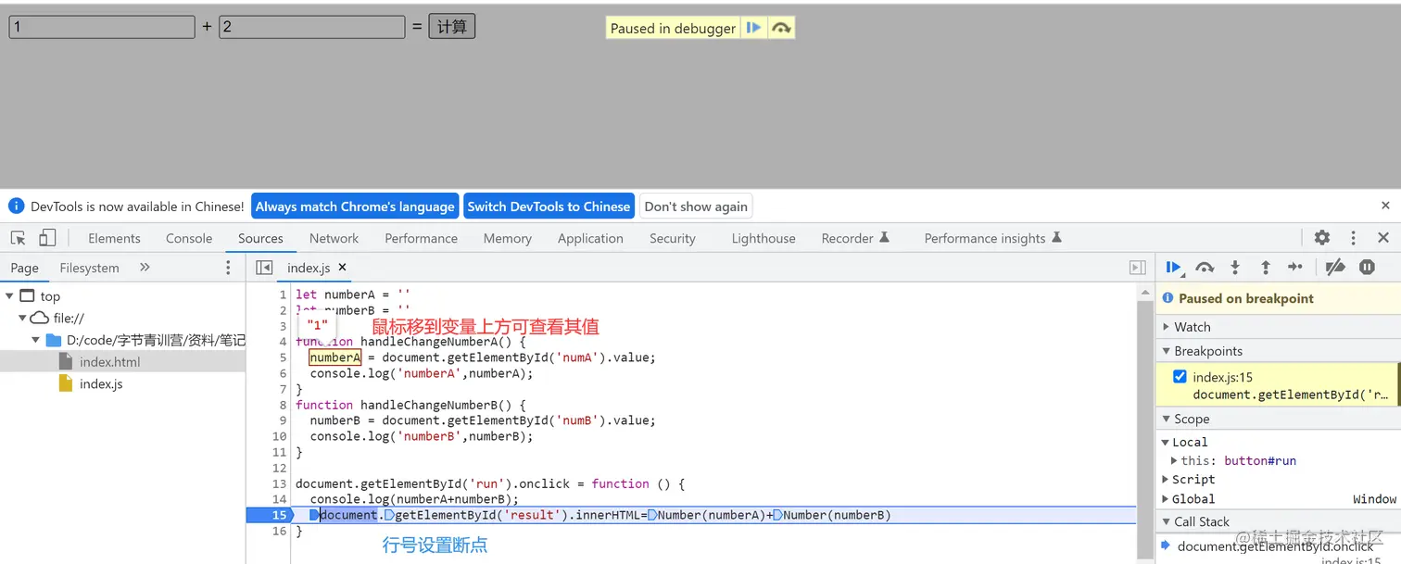
Task: Collapse the file:// tree node
Action: [x=22, y=318]
